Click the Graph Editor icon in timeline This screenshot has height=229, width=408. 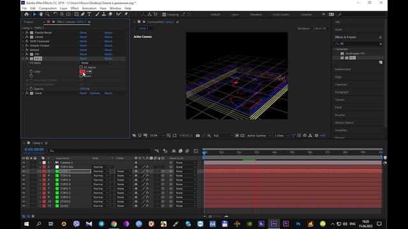pos(196,151)
